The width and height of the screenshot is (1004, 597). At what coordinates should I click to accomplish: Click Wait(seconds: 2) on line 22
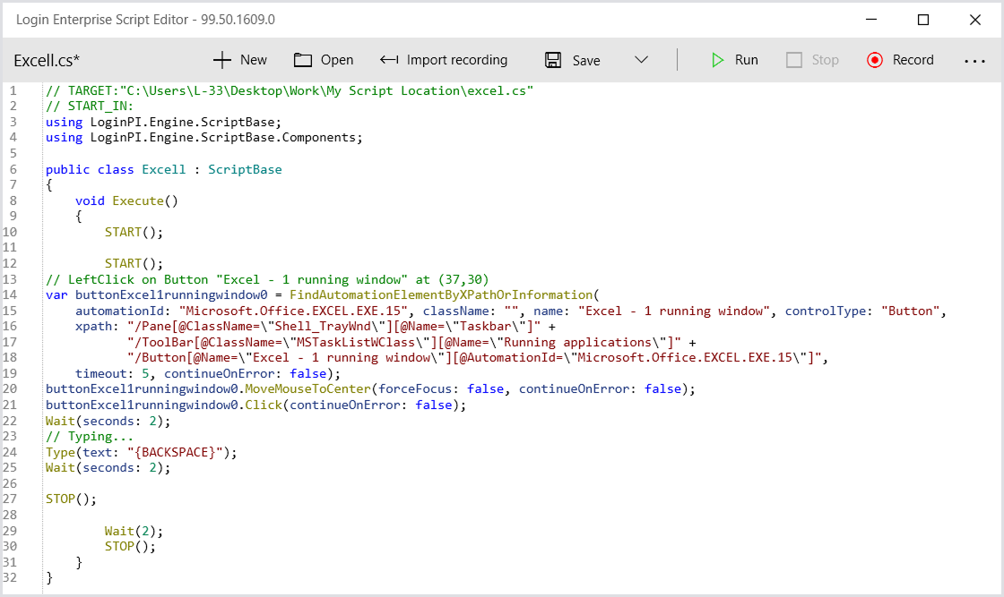click(x=108, y=421)
